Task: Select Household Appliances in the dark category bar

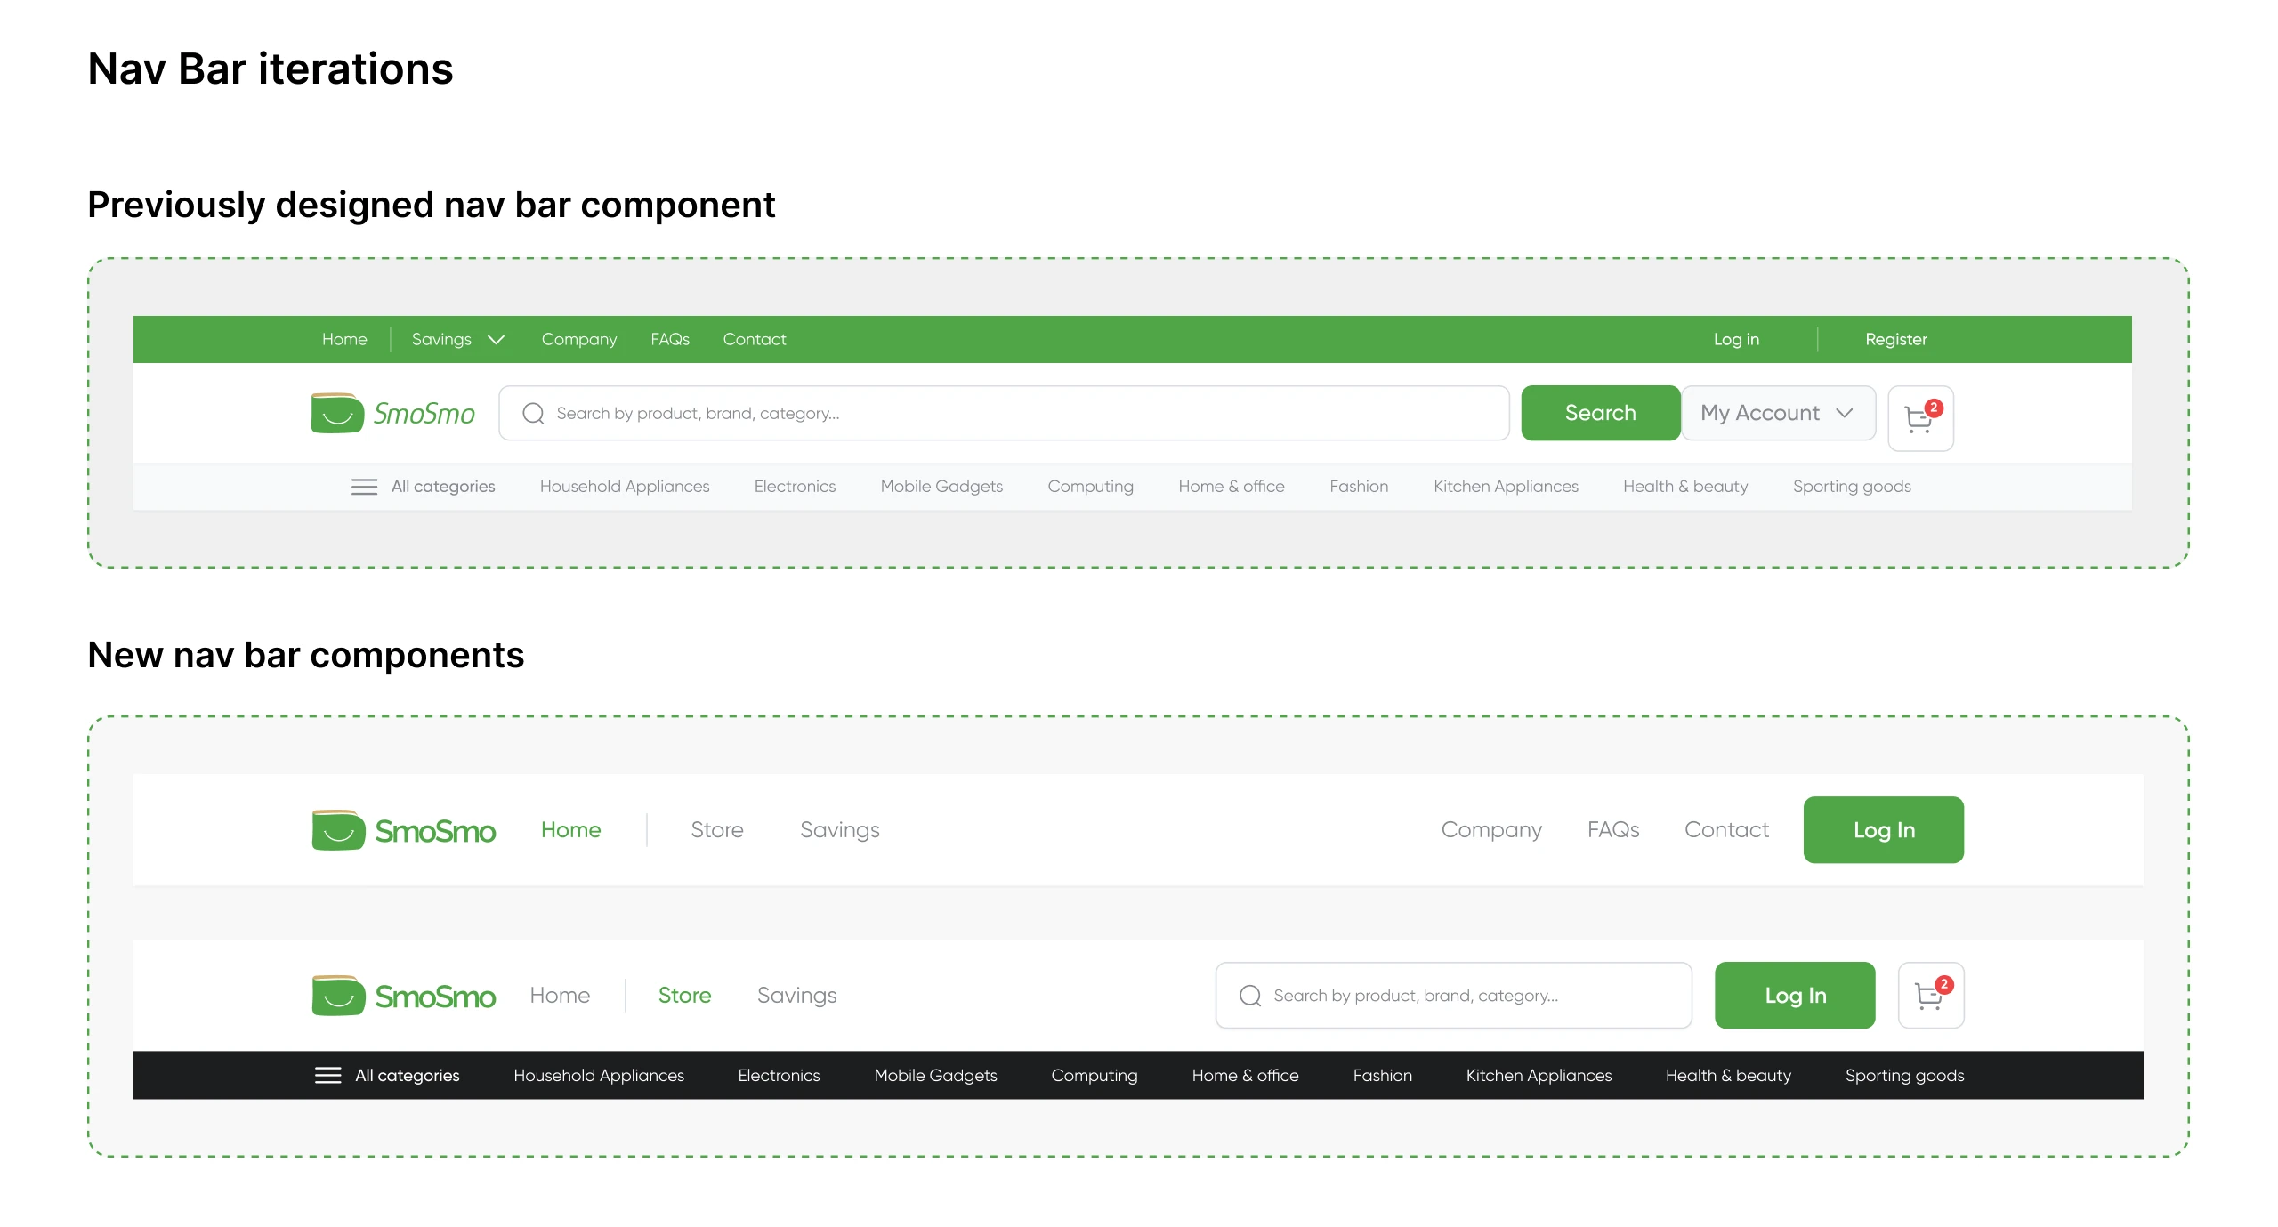Action: click(x=599, y=1076)
